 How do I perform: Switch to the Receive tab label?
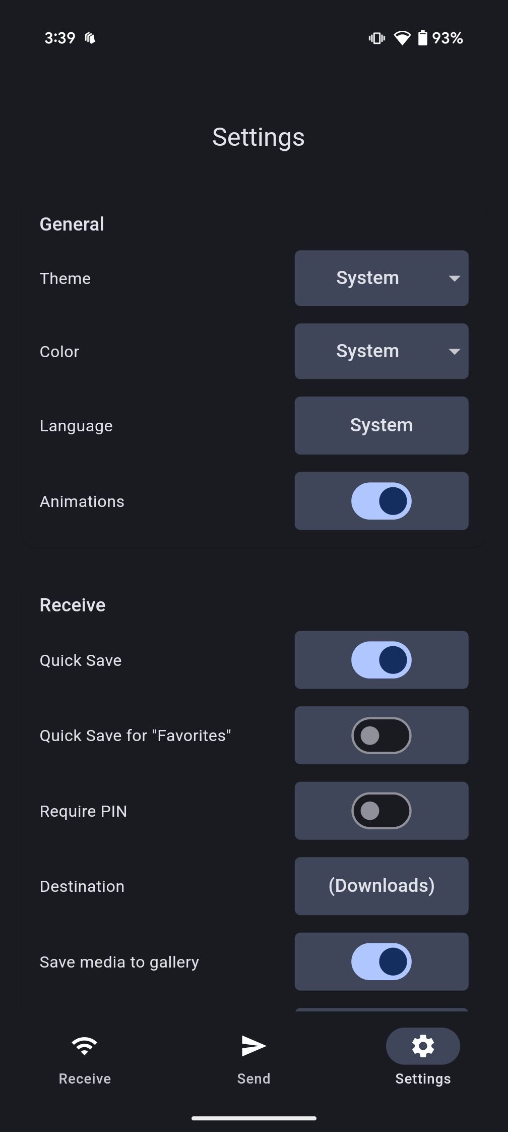coord(85,1079)
